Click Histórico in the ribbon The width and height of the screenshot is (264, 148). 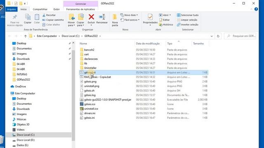click(x=166, y=25)
